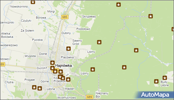
Task: Click road 689 shield near Nieznany Bór
Action: coord(89,97)
